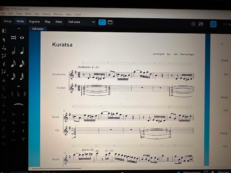Apply the sharp accidental

25,94
